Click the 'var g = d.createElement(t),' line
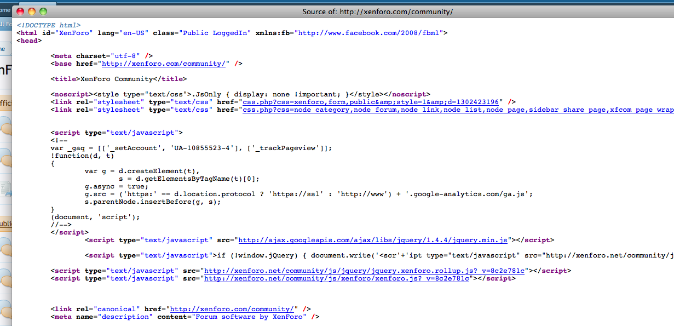 142,171
